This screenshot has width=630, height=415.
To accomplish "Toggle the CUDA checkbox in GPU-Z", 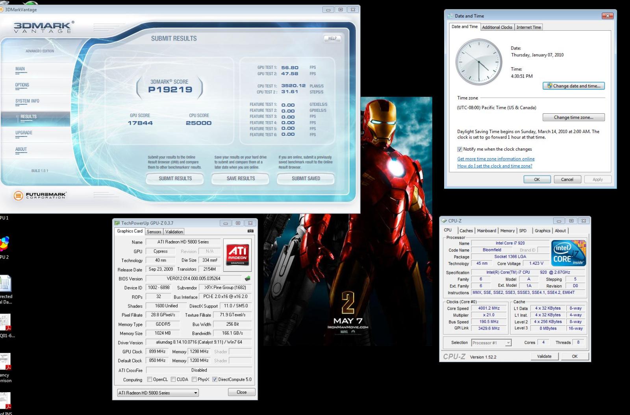I will [173, 380].
